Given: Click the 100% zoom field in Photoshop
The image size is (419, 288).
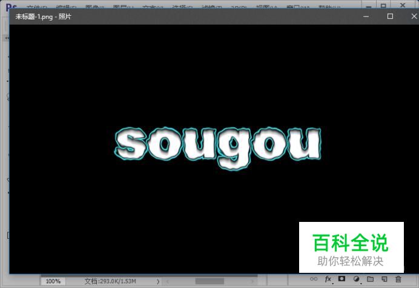Looking at the screenshot, I should [53, 281].
